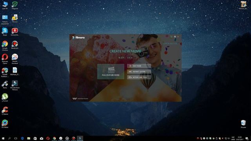Switch to Chrome on the taskbar
The width and height of the screenshot is (251, 141).
pyautogui.click(x=55, y=138)
